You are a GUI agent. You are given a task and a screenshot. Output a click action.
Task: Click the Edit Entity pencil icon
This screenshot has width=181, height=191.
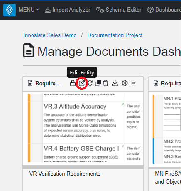[x=82, y=83]
